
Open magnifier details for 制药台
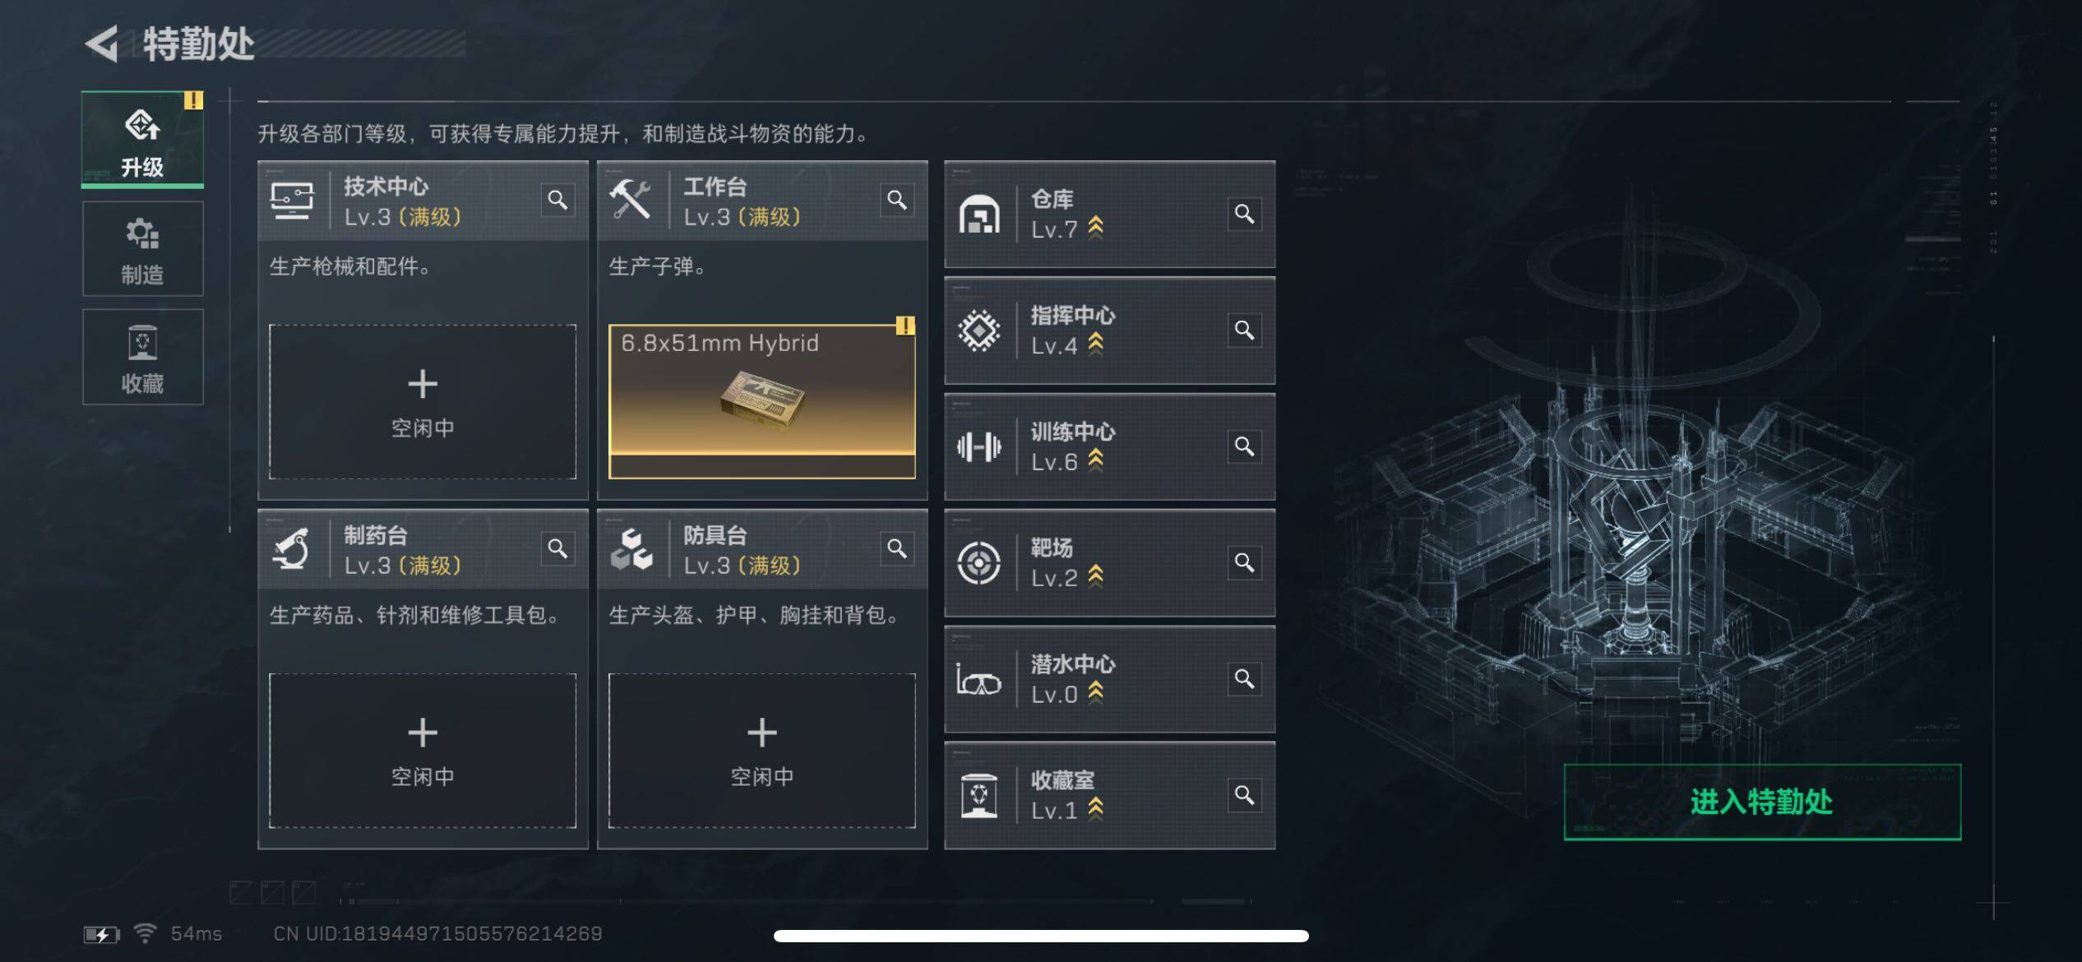(558, 548)
